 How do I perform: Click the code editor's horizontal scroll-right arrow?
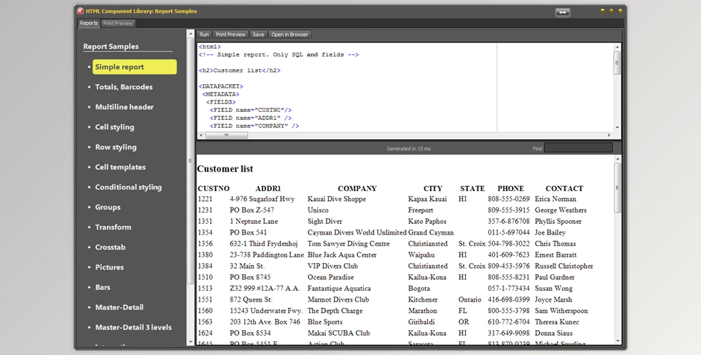(608, 135)
